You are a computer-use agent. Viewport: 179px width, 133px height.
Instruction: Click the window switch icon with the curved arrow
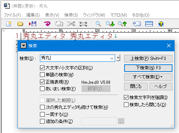[x=137, y=24]
